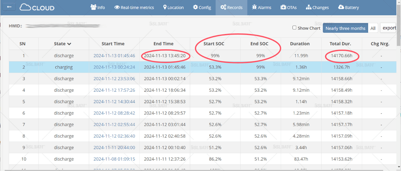Open start time 2024-11-12 08:28:42 link
401x171 pixels.
tap(114, 113)
